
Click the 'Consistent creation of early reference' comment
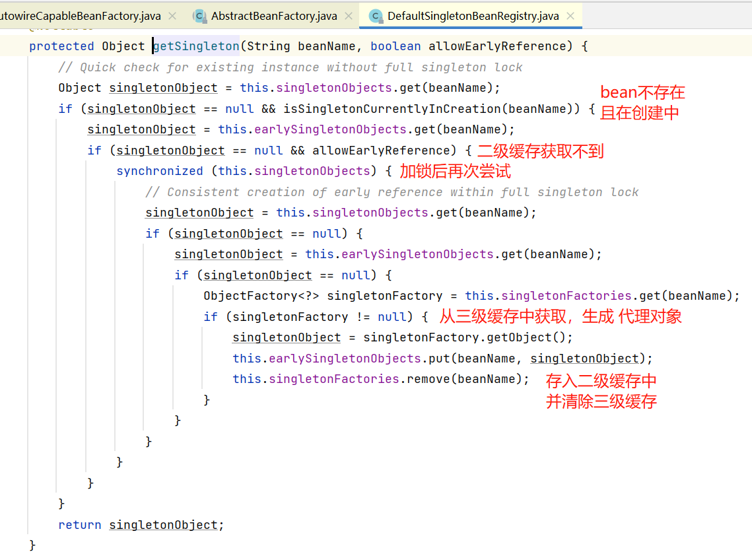(392, 192)
